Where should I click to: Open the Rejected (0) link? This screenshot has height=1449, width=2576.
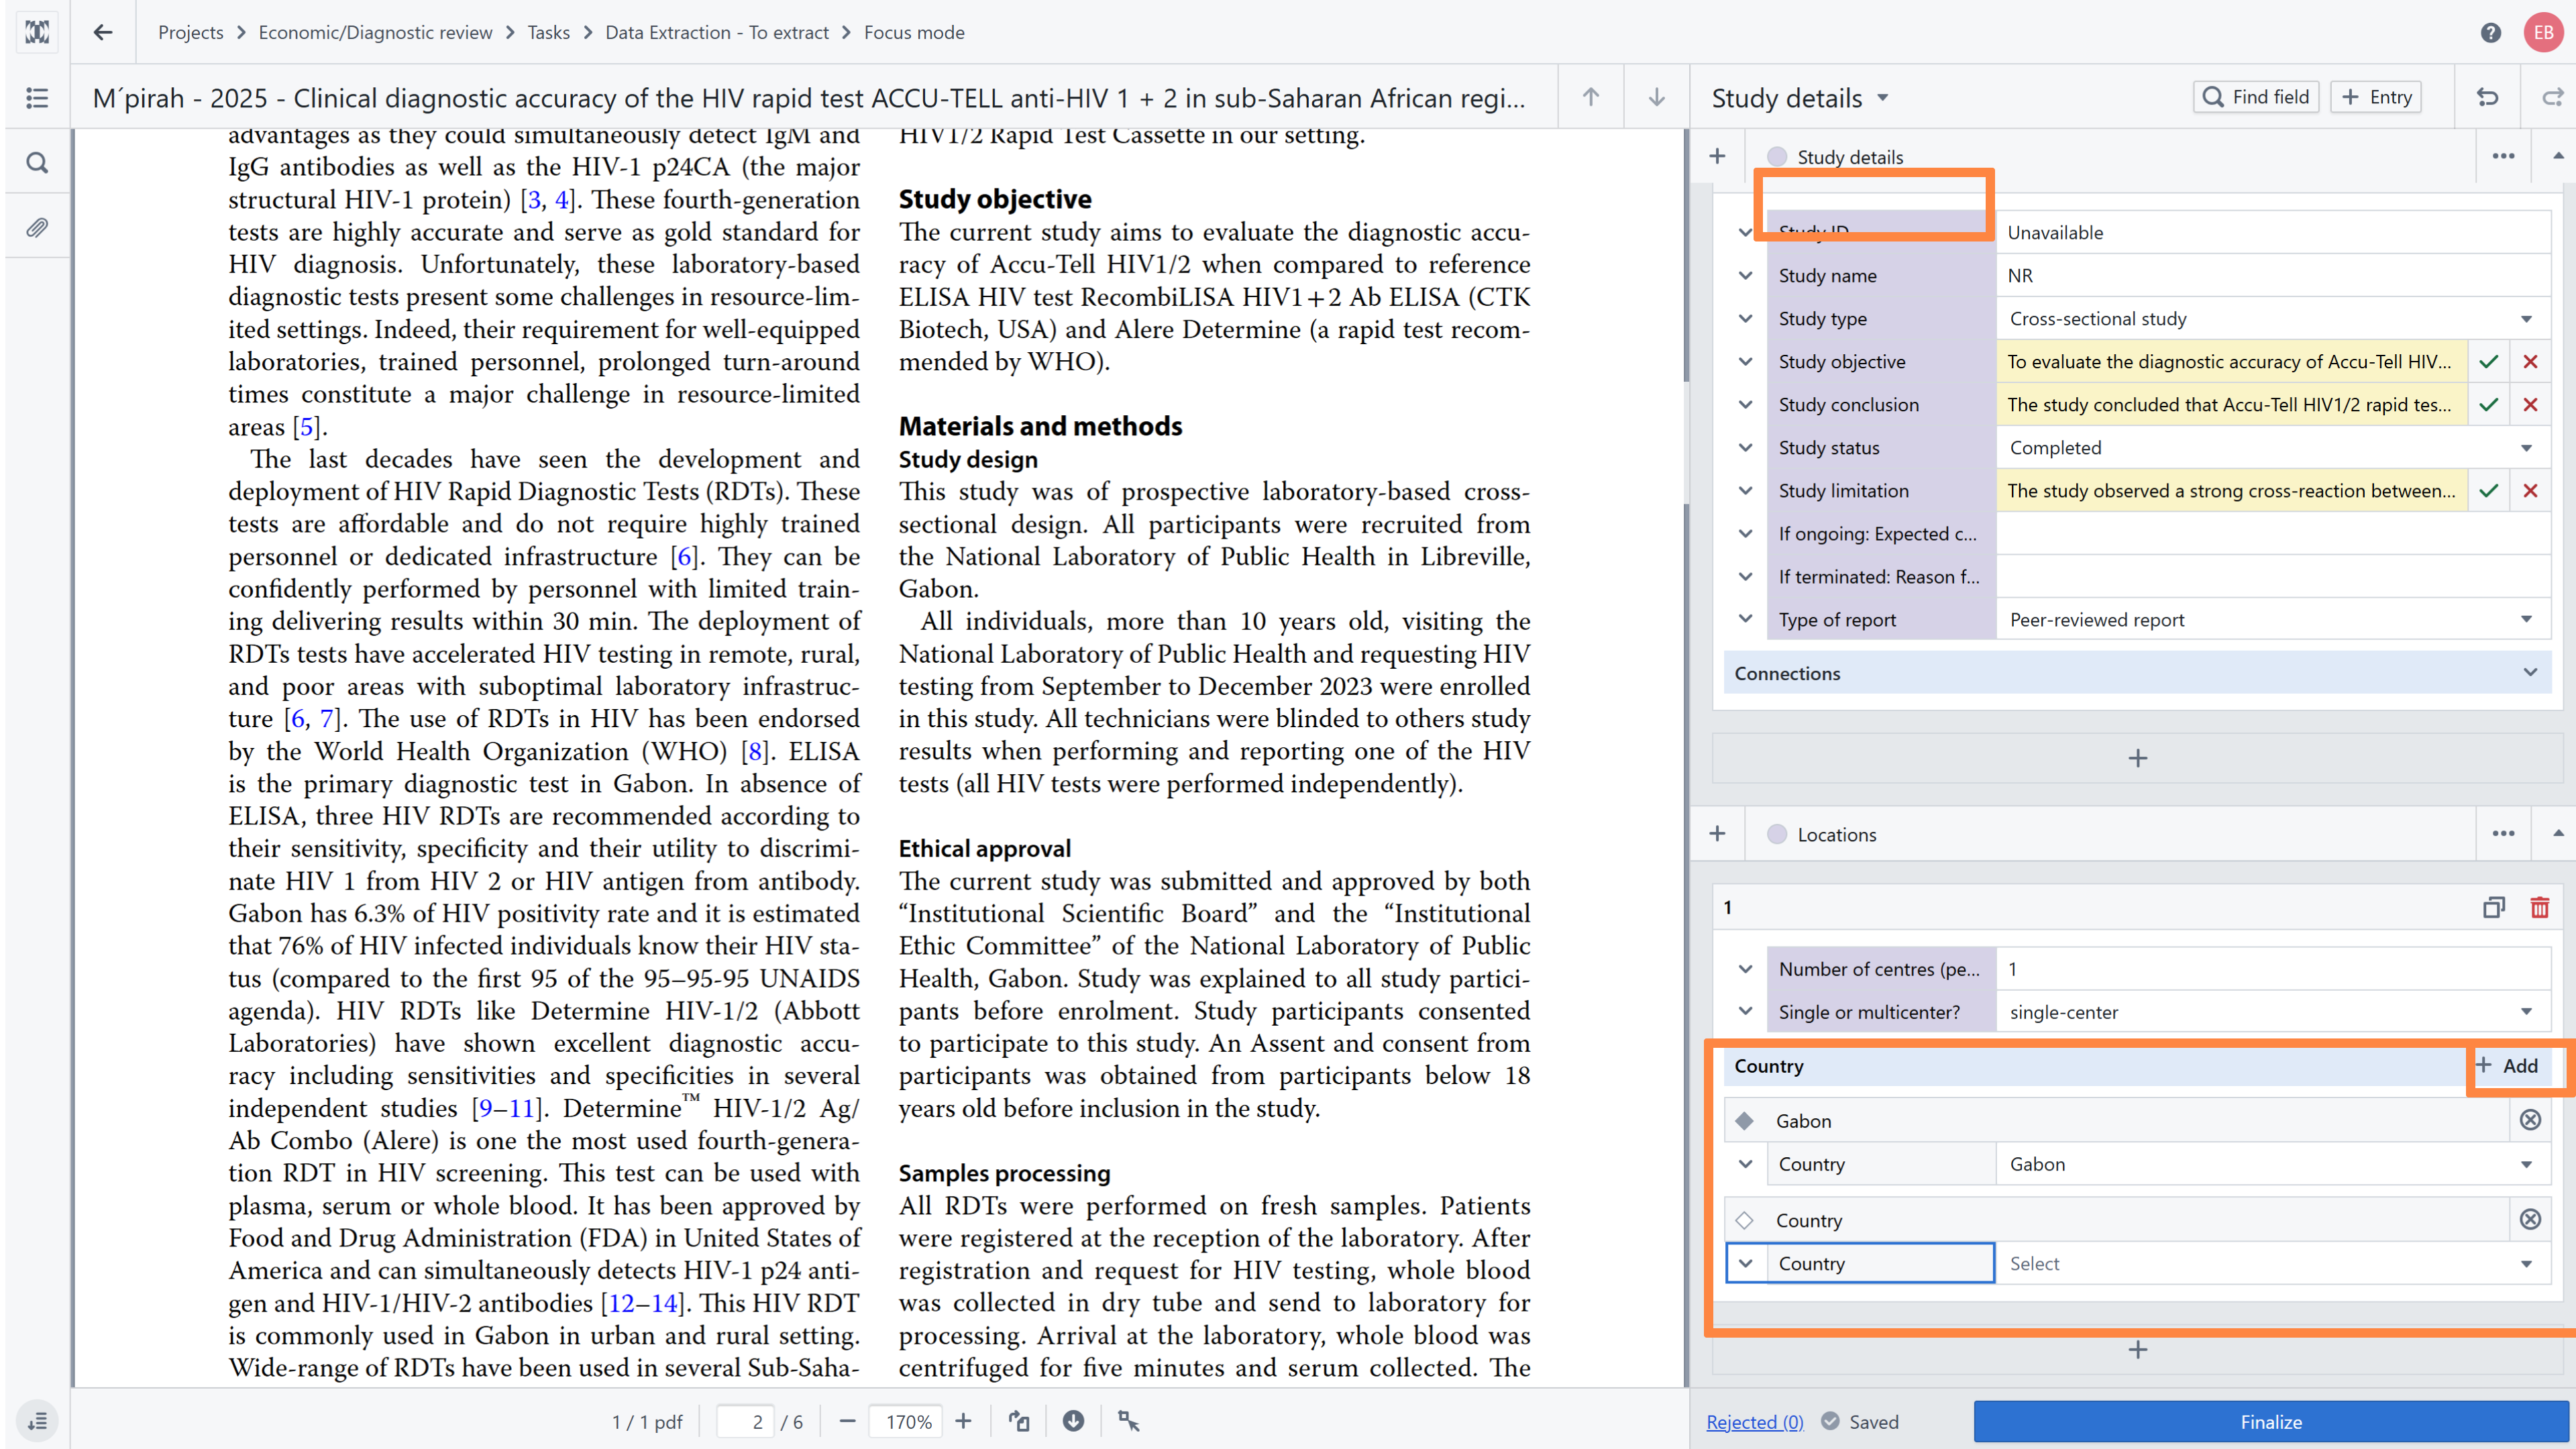(x=1754, y=1421)
